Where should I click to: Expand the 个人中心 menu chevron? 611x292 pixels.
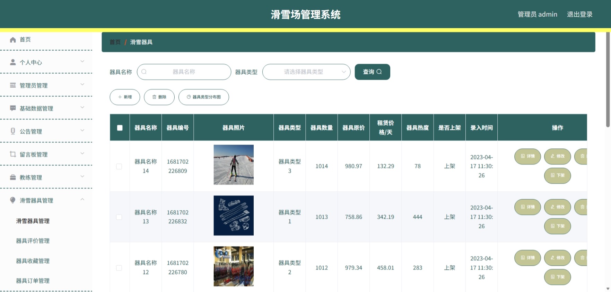pyautogui.click(x=82, y=62)
